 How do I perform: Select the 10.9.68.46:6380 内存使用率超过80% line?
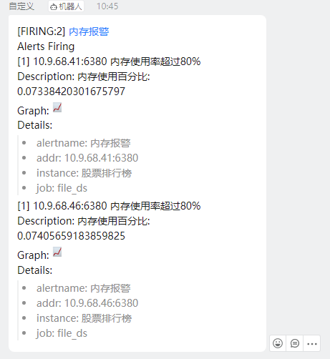coord(109,206)
